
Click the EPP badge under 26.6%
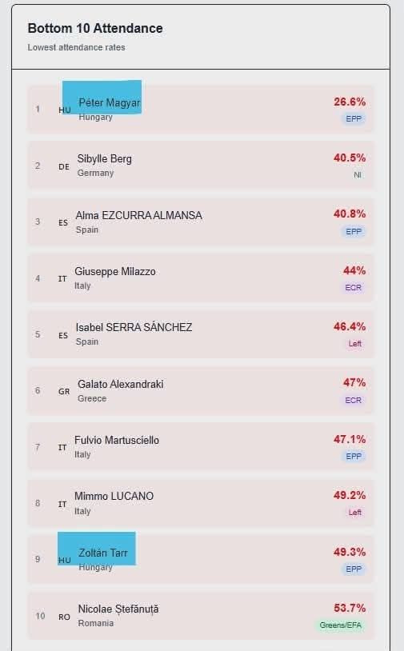354,118
